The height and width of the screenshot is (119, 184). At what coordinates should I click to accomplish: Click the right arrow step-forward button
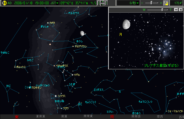click(107, 3)
